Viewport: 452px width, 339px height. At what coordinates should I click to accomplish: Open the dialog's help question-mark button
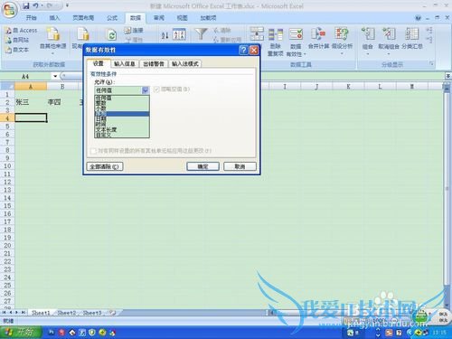pos(243,50)
